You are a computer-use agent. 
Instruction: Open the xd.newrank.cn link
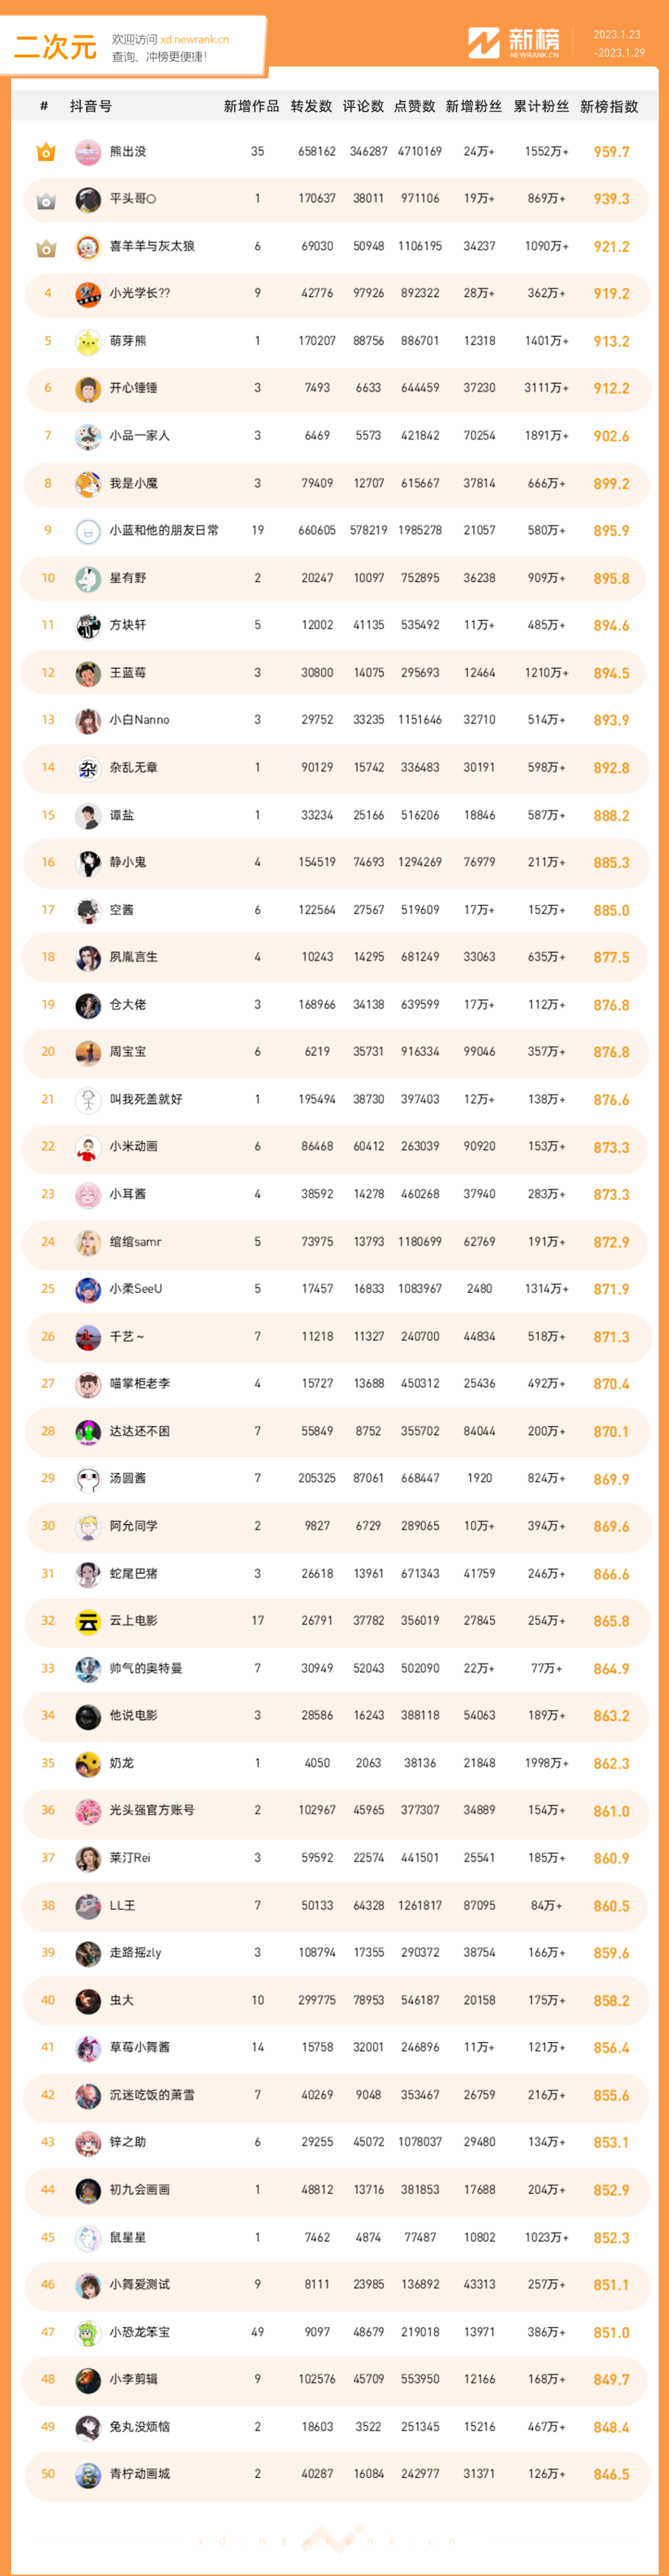pos(195,40)
